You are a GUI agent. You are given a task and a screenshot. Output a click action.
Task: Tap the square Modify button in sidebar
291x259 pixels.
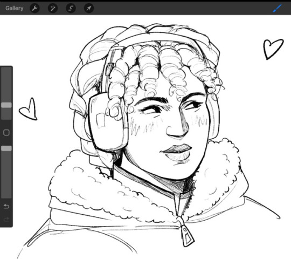6,133
